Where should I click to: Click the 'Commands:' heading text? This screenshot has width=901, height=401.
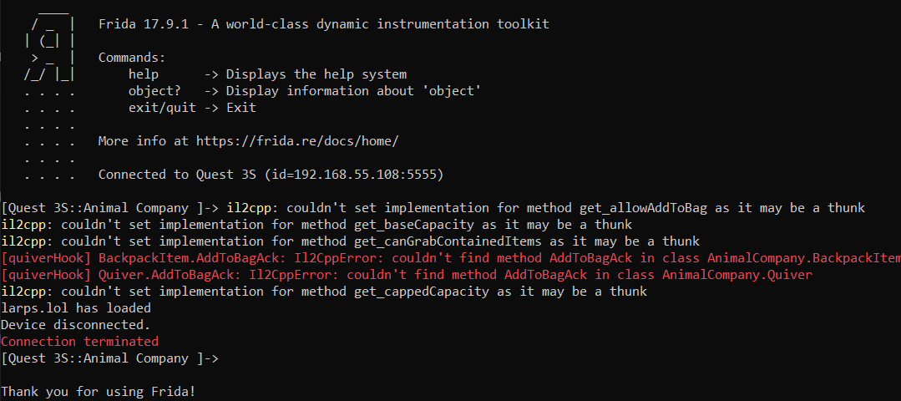click(x=132, y=58)
